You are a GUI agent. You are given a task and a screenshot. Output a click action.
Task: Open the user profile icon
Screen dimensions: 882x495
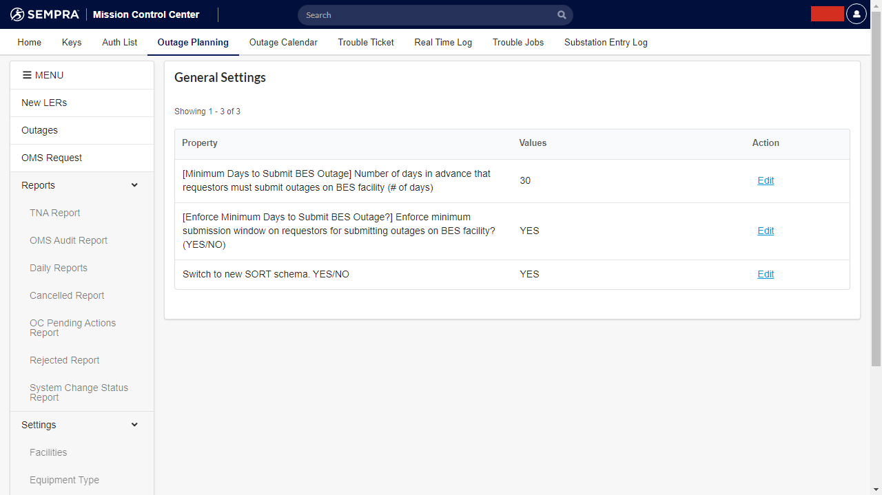tap(856, 14)
